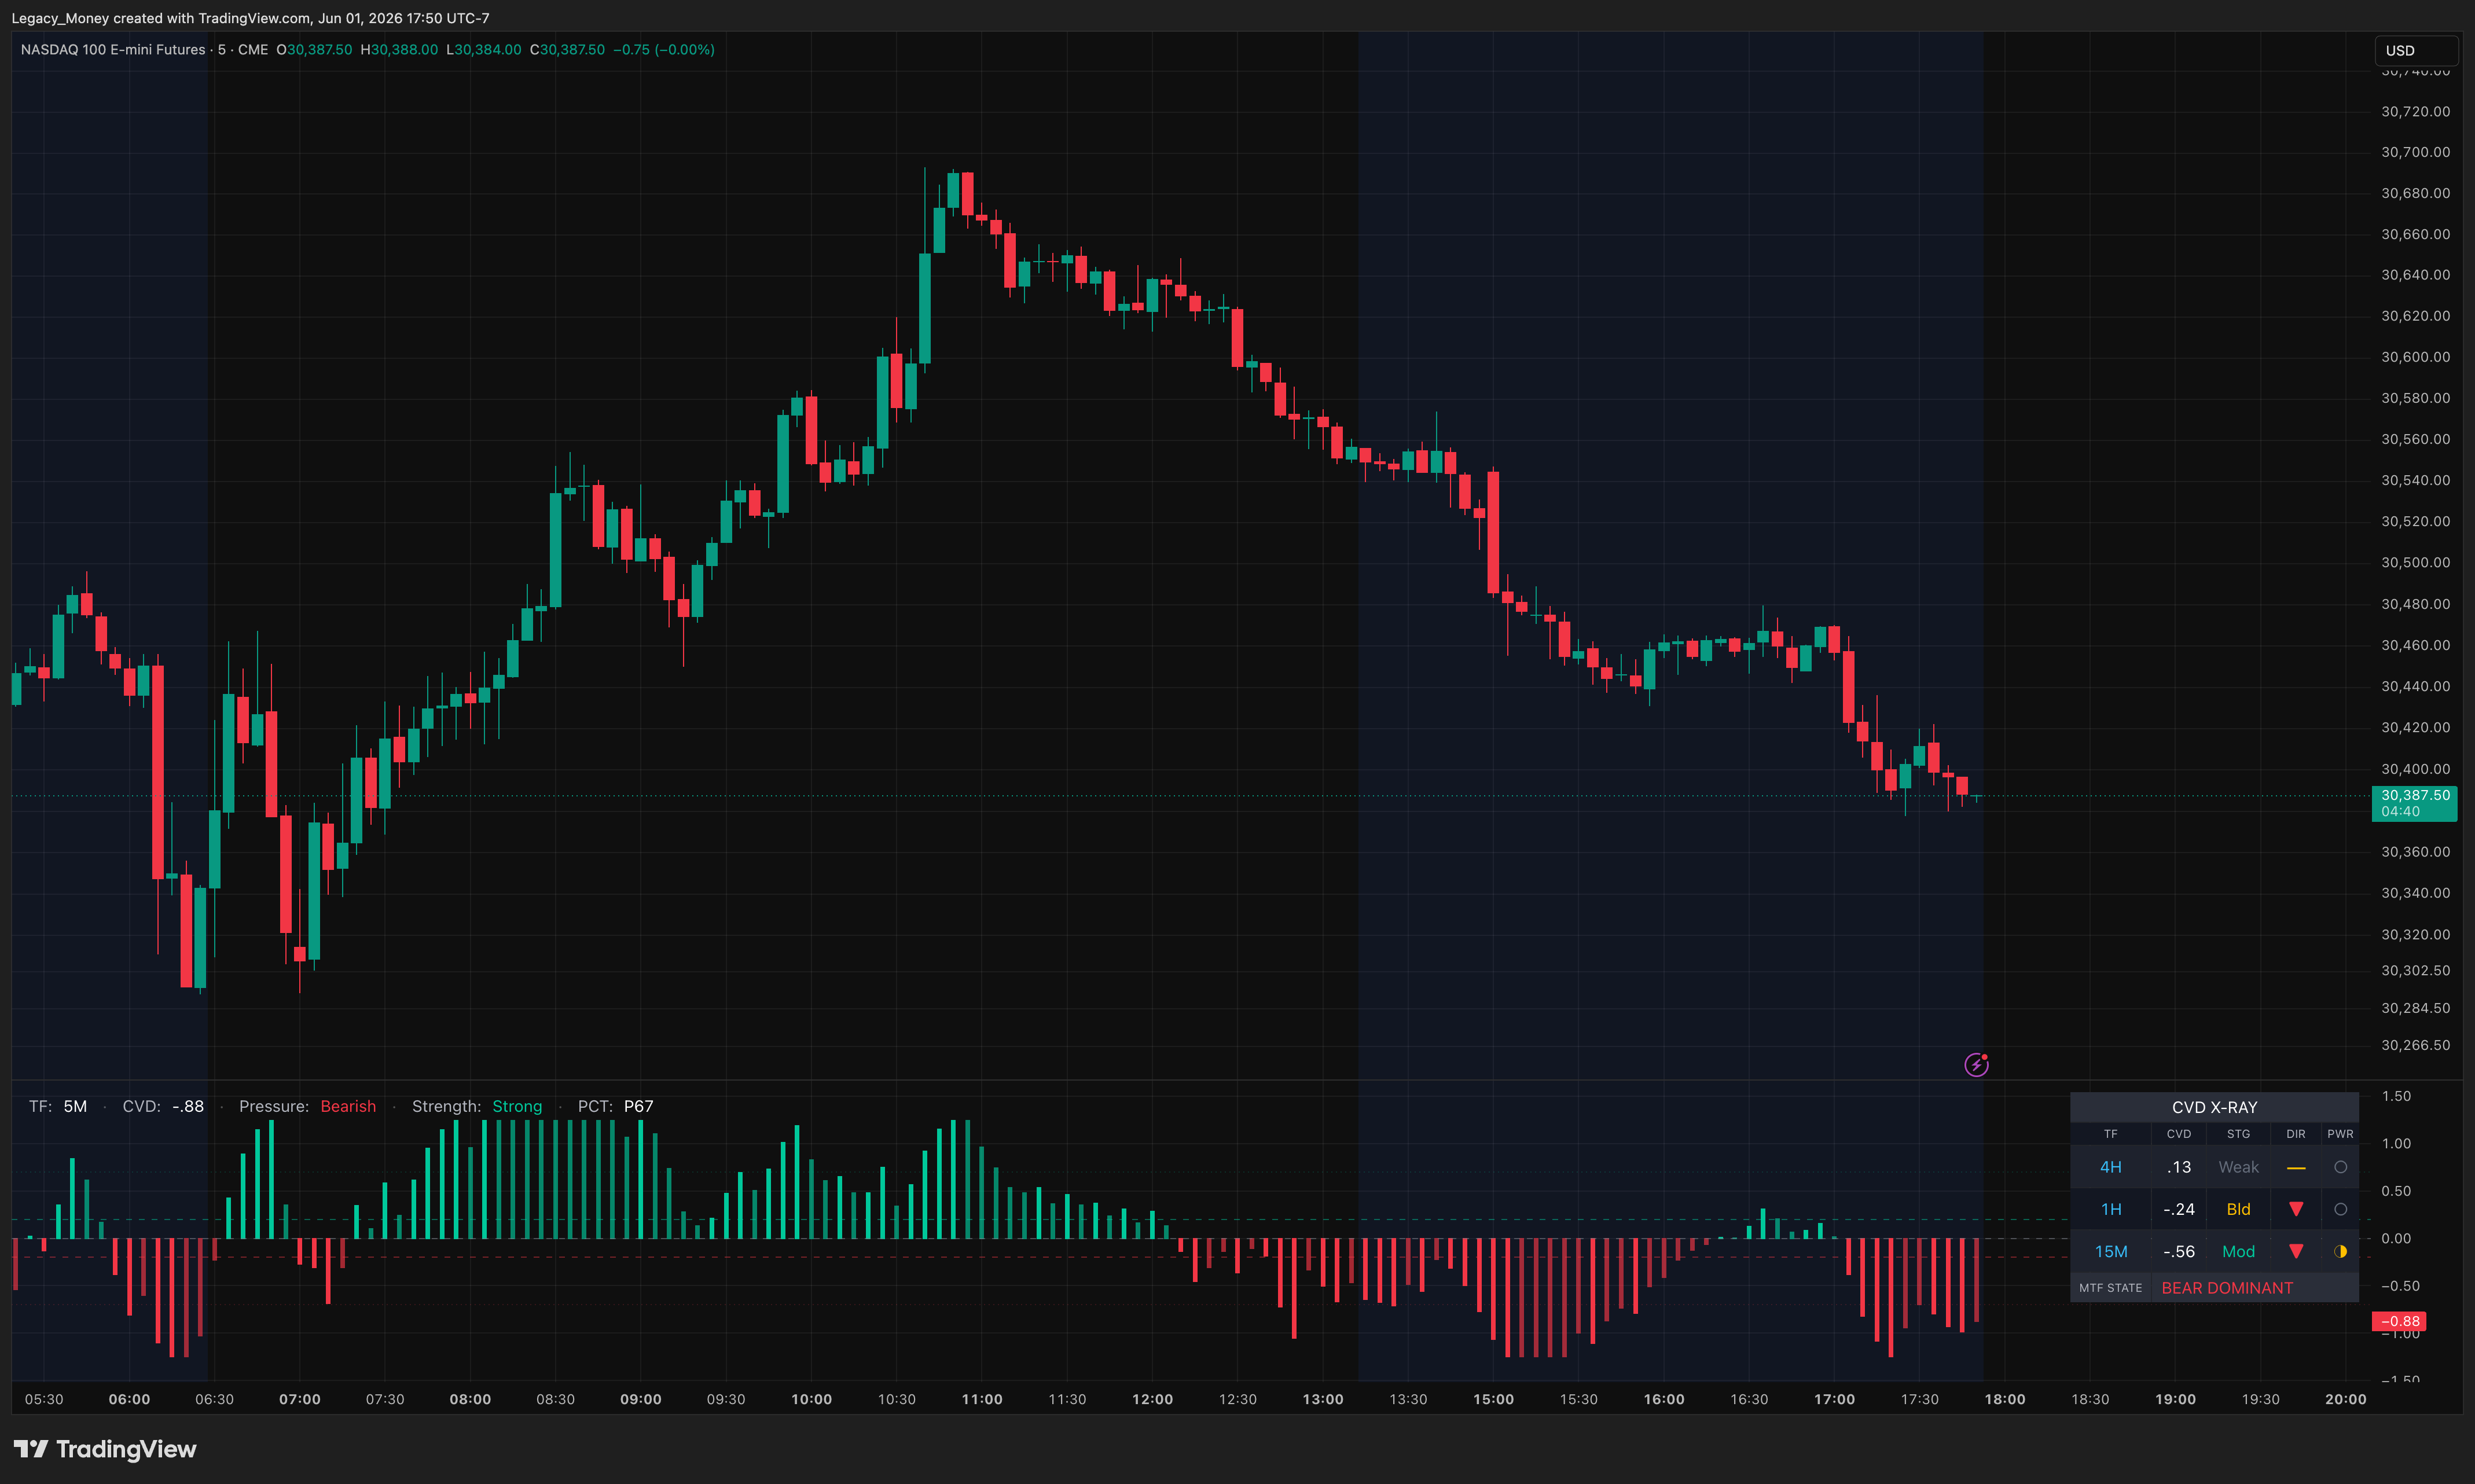The width and height of the screenshot is (2475, 1484).
Task: Click the 15M row red down-triangle direction icon
Action: click(2296, 1251)
